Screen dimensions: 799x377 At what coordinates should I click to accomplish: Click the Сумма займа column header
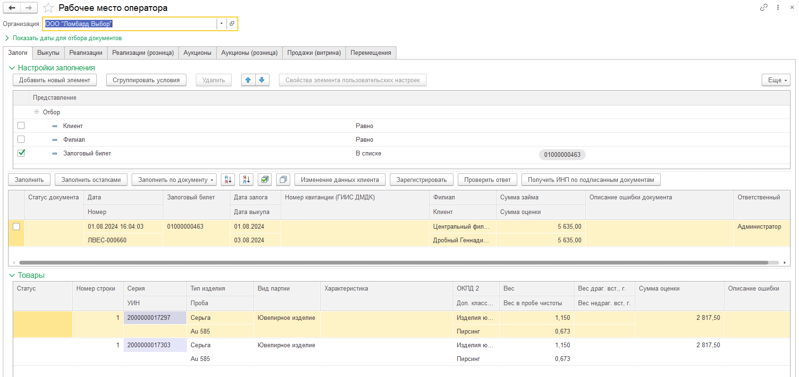[541, 197]
